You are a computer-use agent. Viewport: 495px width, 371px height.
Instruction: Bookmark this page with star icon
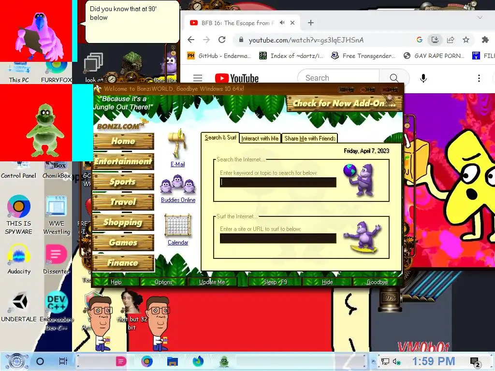pyautogui.click(x=466, y=40)
